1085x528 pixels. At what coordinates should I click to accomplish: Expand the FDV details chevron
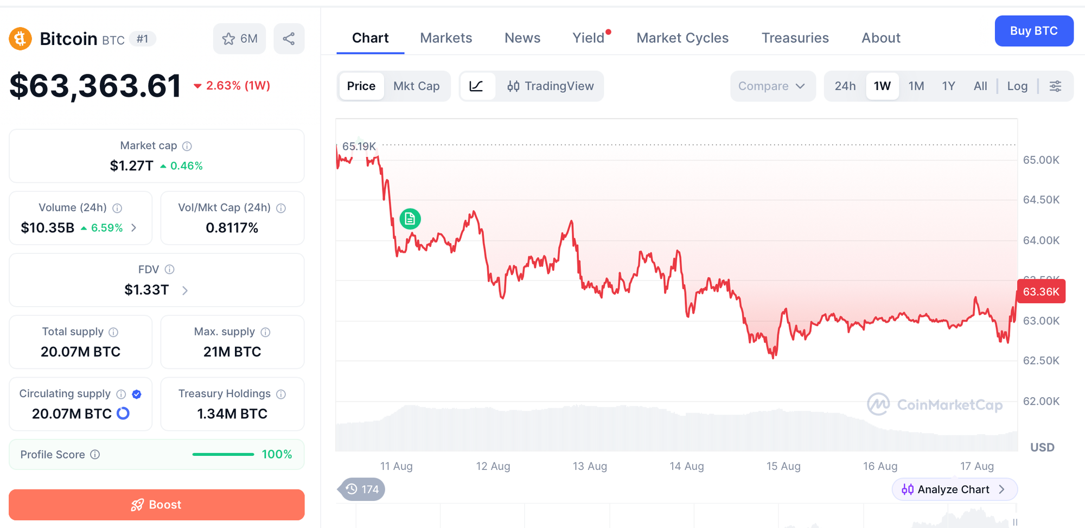[x=185, y=291]
